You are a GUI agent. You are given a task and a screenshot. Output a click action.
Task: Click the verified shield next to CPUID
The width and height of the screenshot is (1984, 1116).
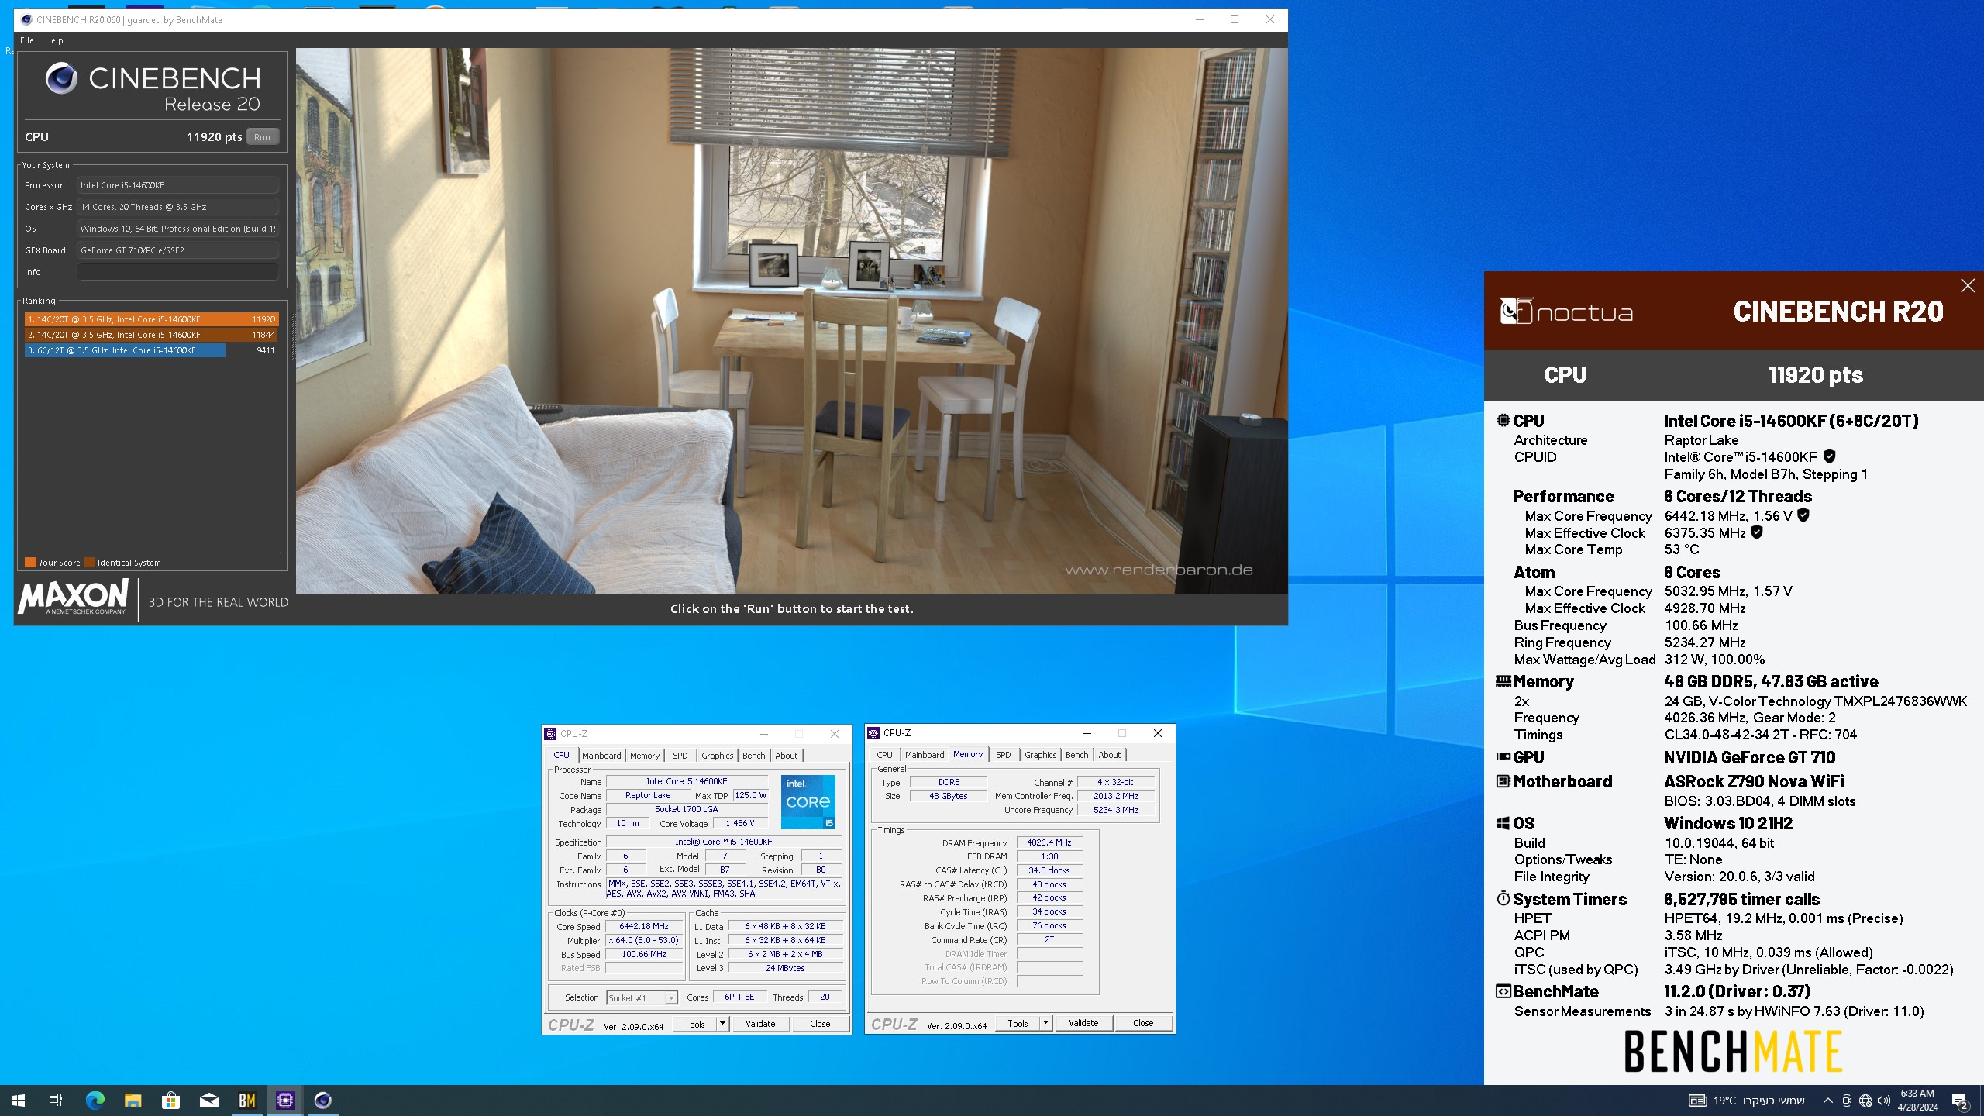(1829, 456)
